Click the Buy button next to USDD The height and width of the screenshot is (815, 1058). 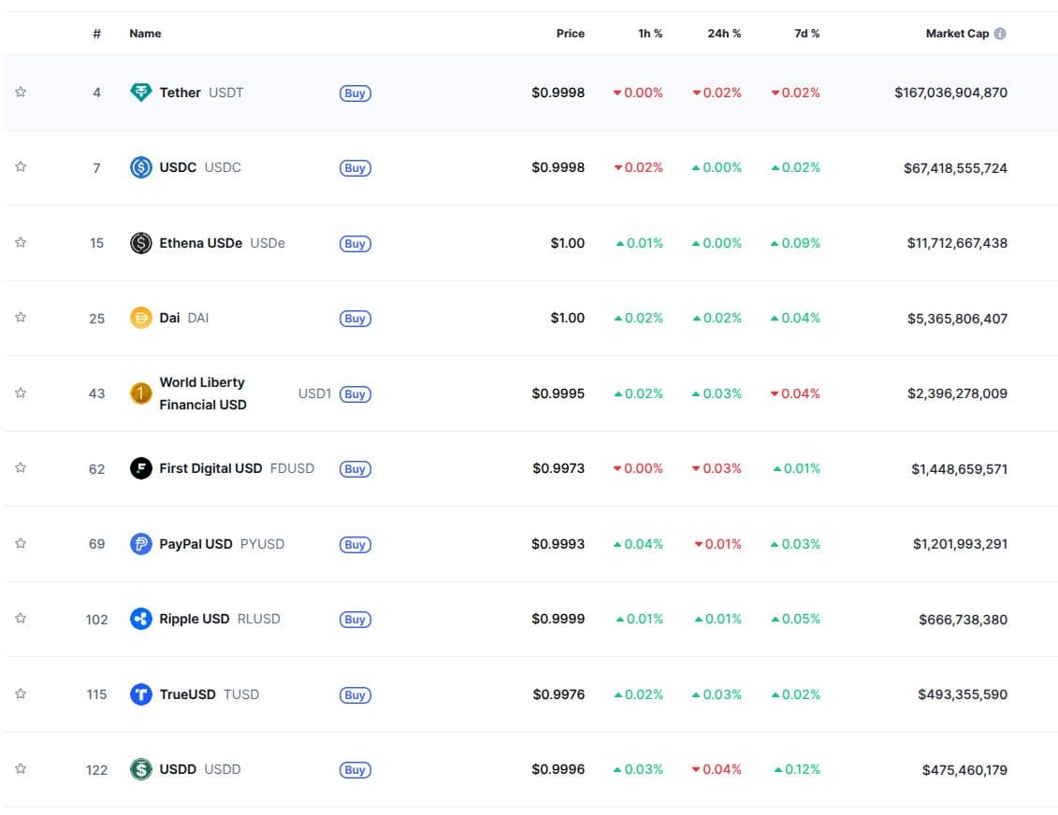tap(355, 769)
